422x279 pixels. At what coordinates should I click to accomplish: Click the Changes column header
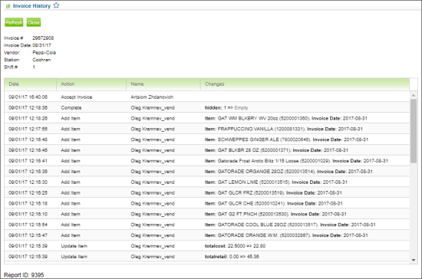305,84
